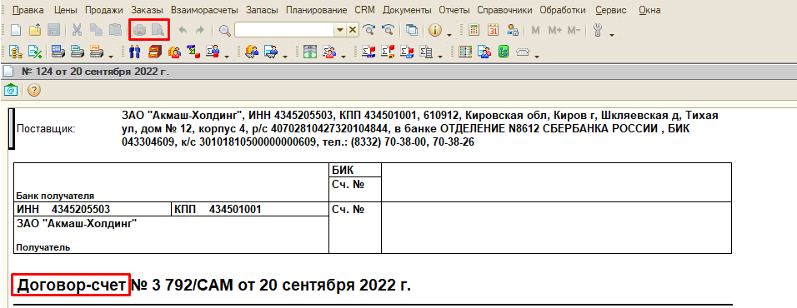The width and height of the screenshot is (797, 308).
Task: Click the document with percent sign icon
Action: pyautogui.click(x=35, y=52)
